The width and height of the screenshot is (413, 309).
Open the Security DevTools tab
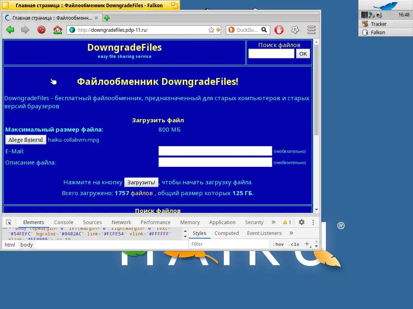pyautogui.click(x=254, y=222)
